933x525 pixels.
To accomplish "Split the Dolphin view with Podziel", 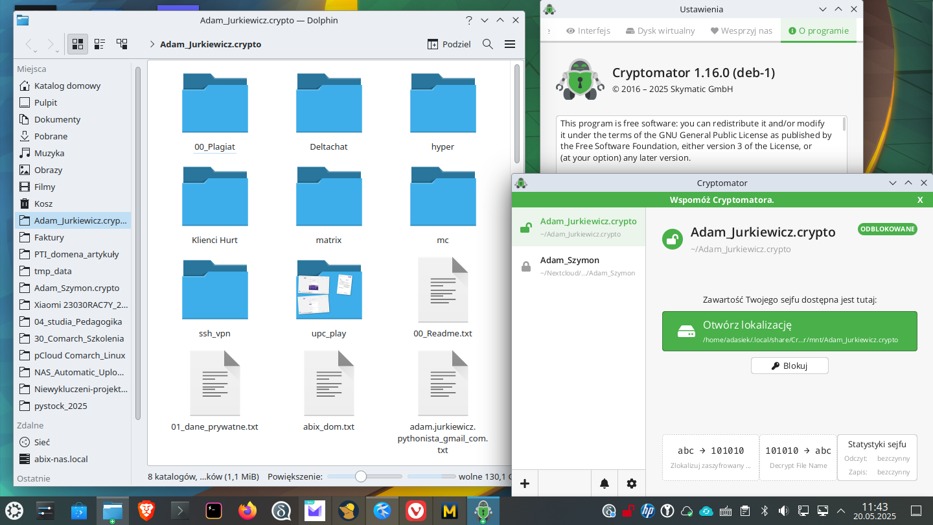I will (x=449, y=44).
